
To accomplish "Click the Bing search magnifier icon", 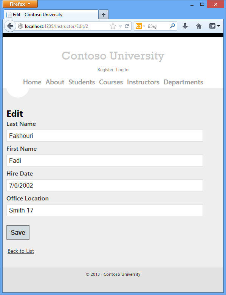I will click(x=172, y=26).
